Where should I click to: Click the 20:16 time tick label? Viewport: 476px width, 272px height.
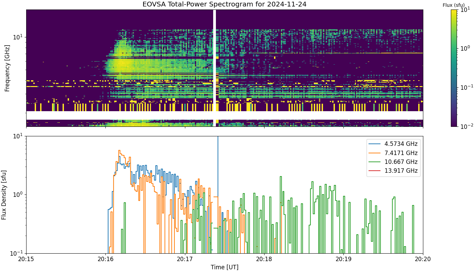pyautogui.click(x=106, y=259)
